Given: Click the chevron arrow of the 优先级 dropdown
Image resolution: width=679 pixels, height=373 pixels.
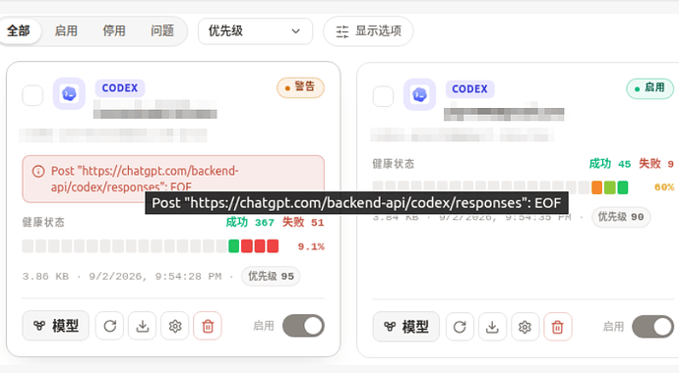Looking at the screenshot, I should 296,31.
